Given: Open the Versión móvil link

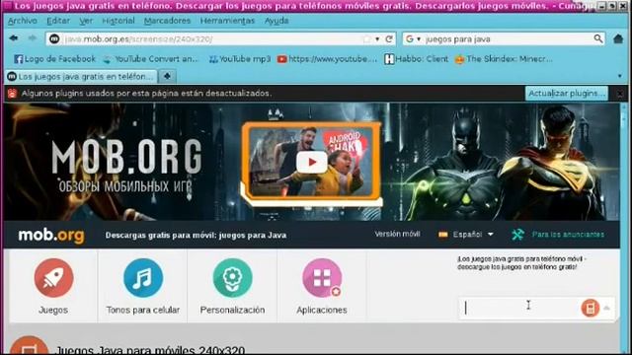Looking at the screenshot, I should point(397,234).
